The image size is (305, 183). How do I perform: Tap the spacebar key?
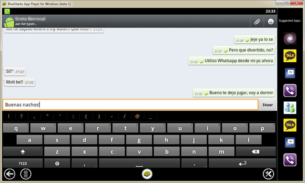[x=139, y=164]
